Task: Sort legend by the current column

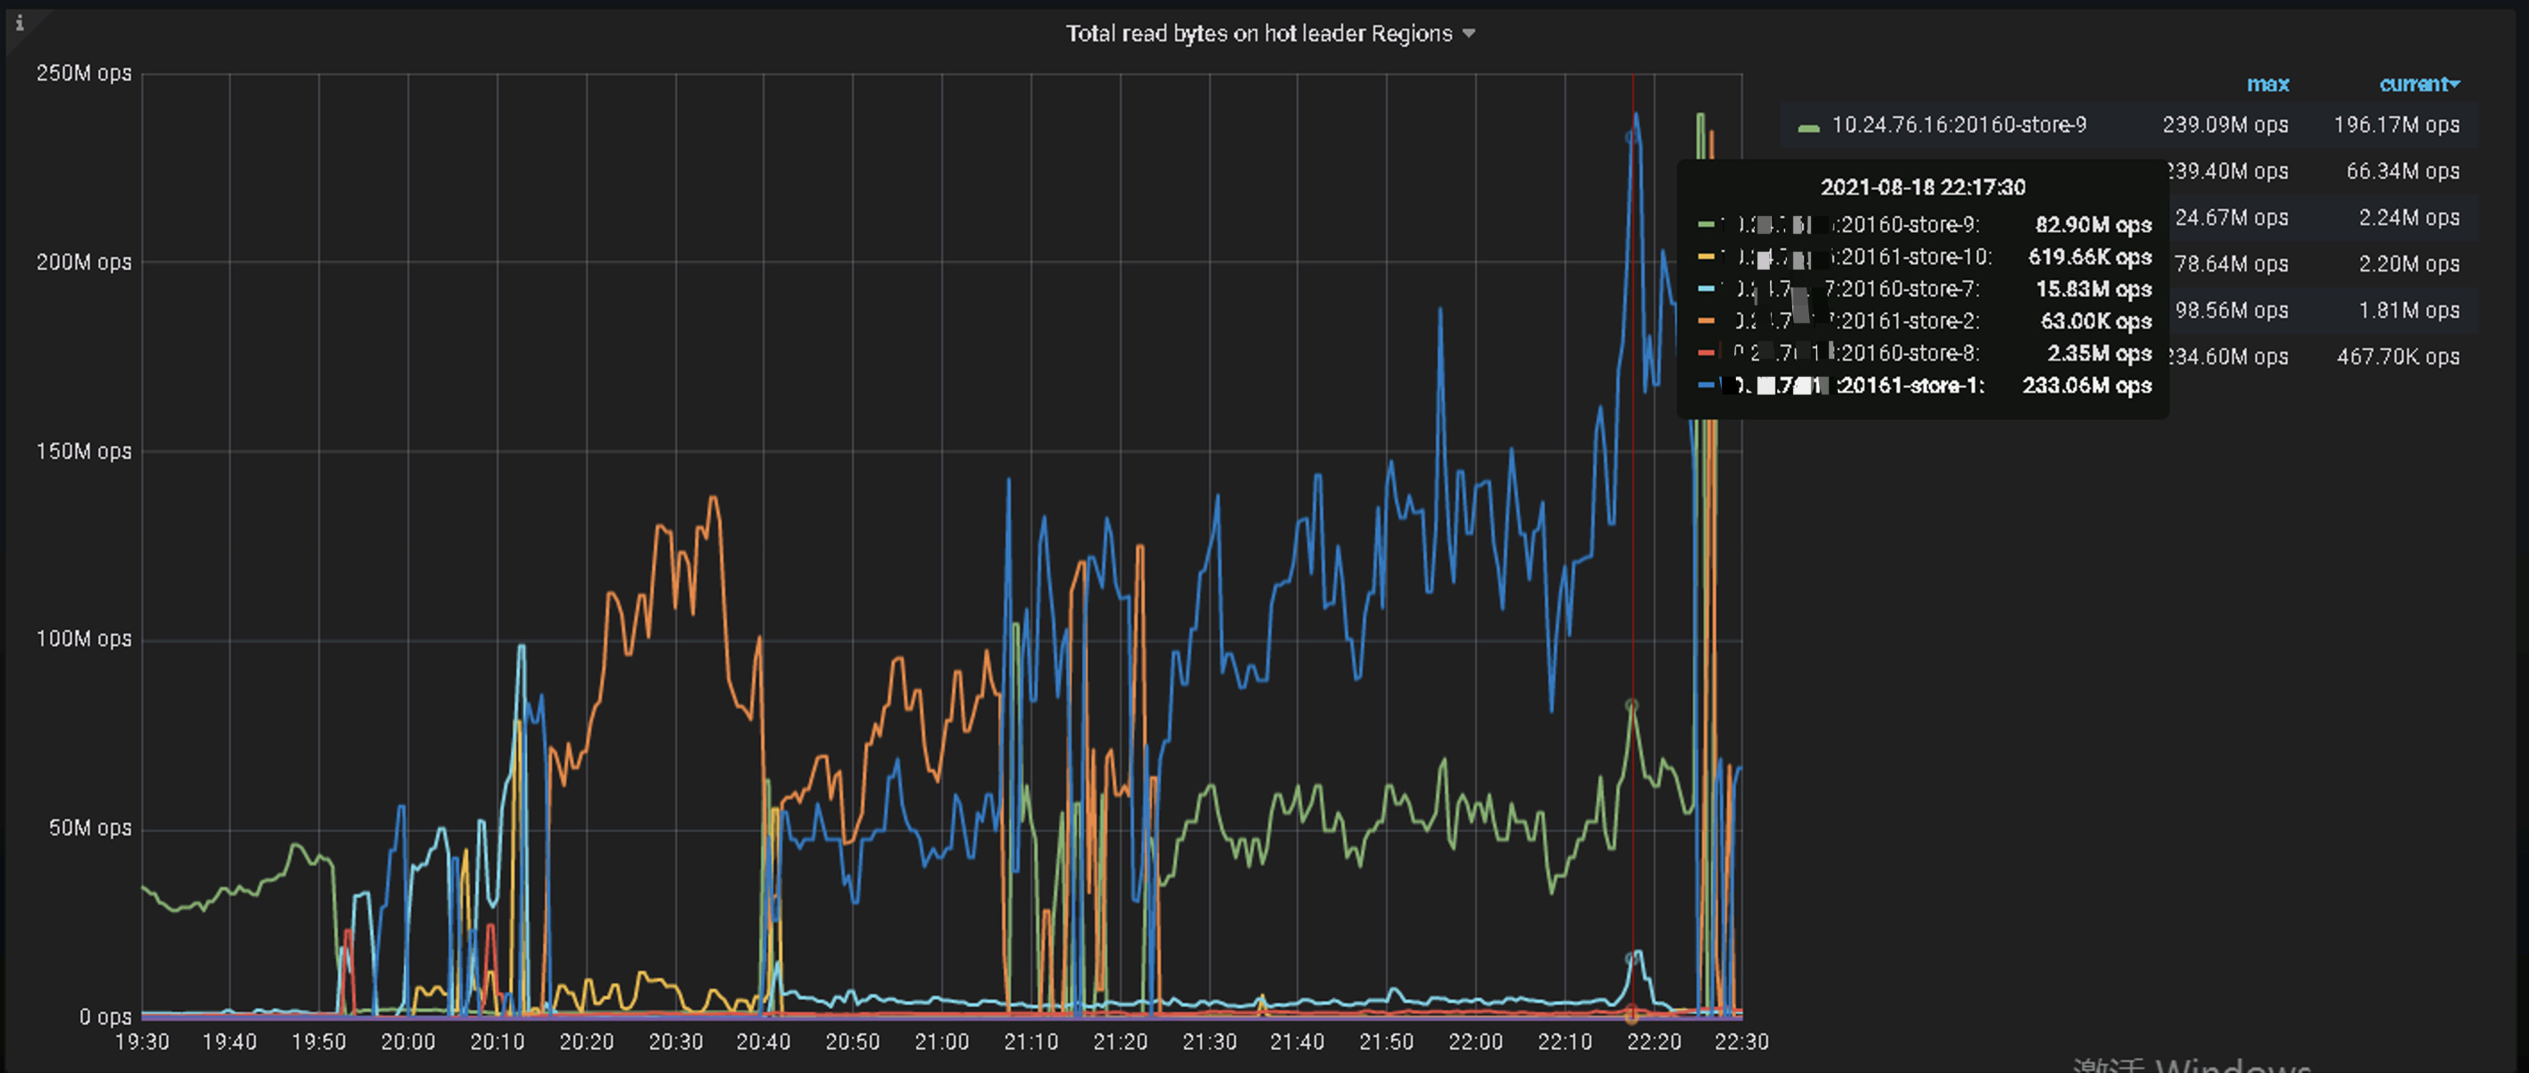Action: pos(2411,85)
